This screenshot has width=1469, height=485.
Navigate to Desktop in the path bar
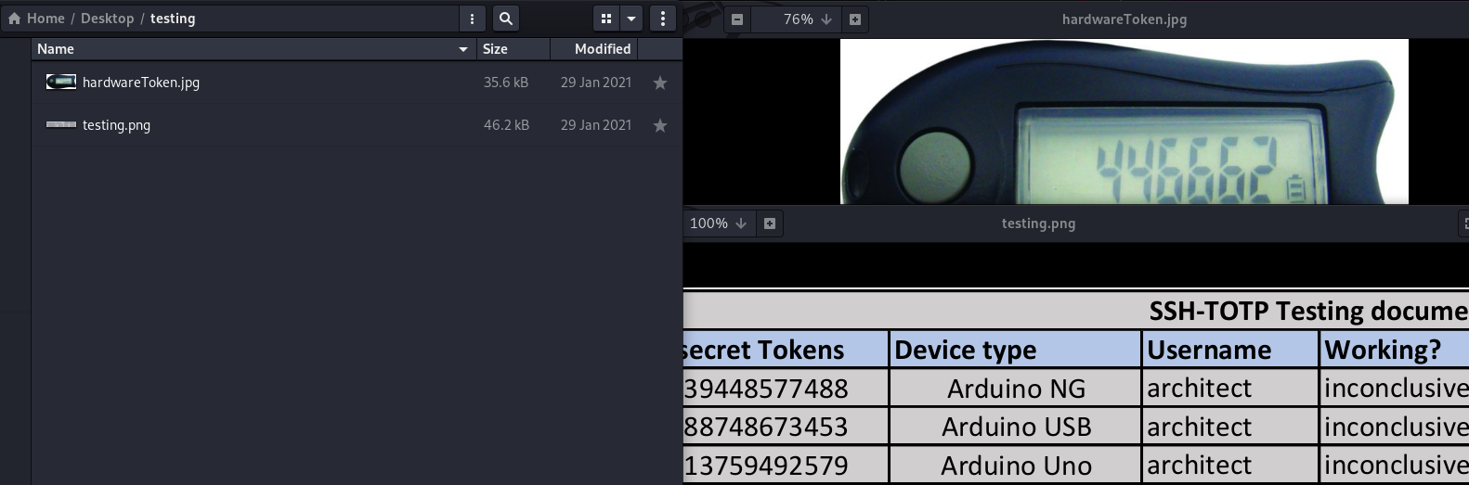point(107,19)
